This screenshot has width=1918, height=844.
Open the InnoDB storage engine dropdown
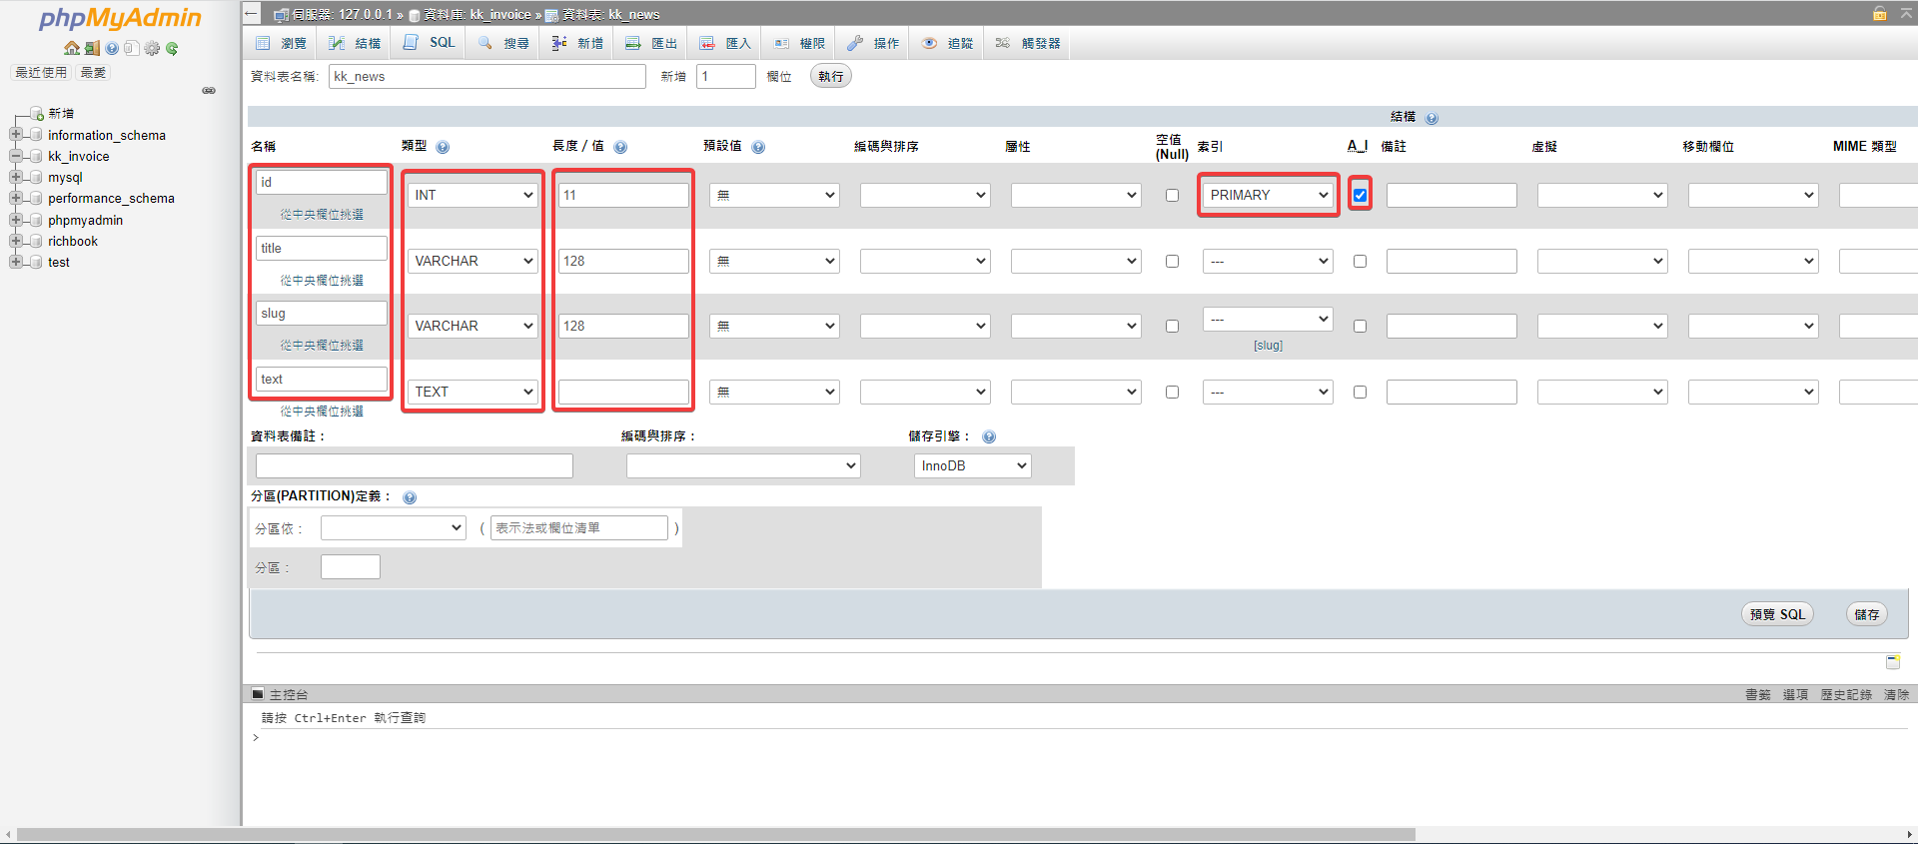pos(972,466)
